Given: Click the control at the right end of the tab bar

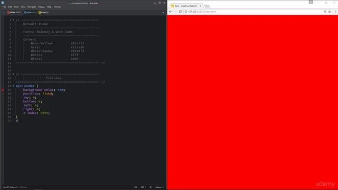Looking at the screenshot, I should 163,13.
